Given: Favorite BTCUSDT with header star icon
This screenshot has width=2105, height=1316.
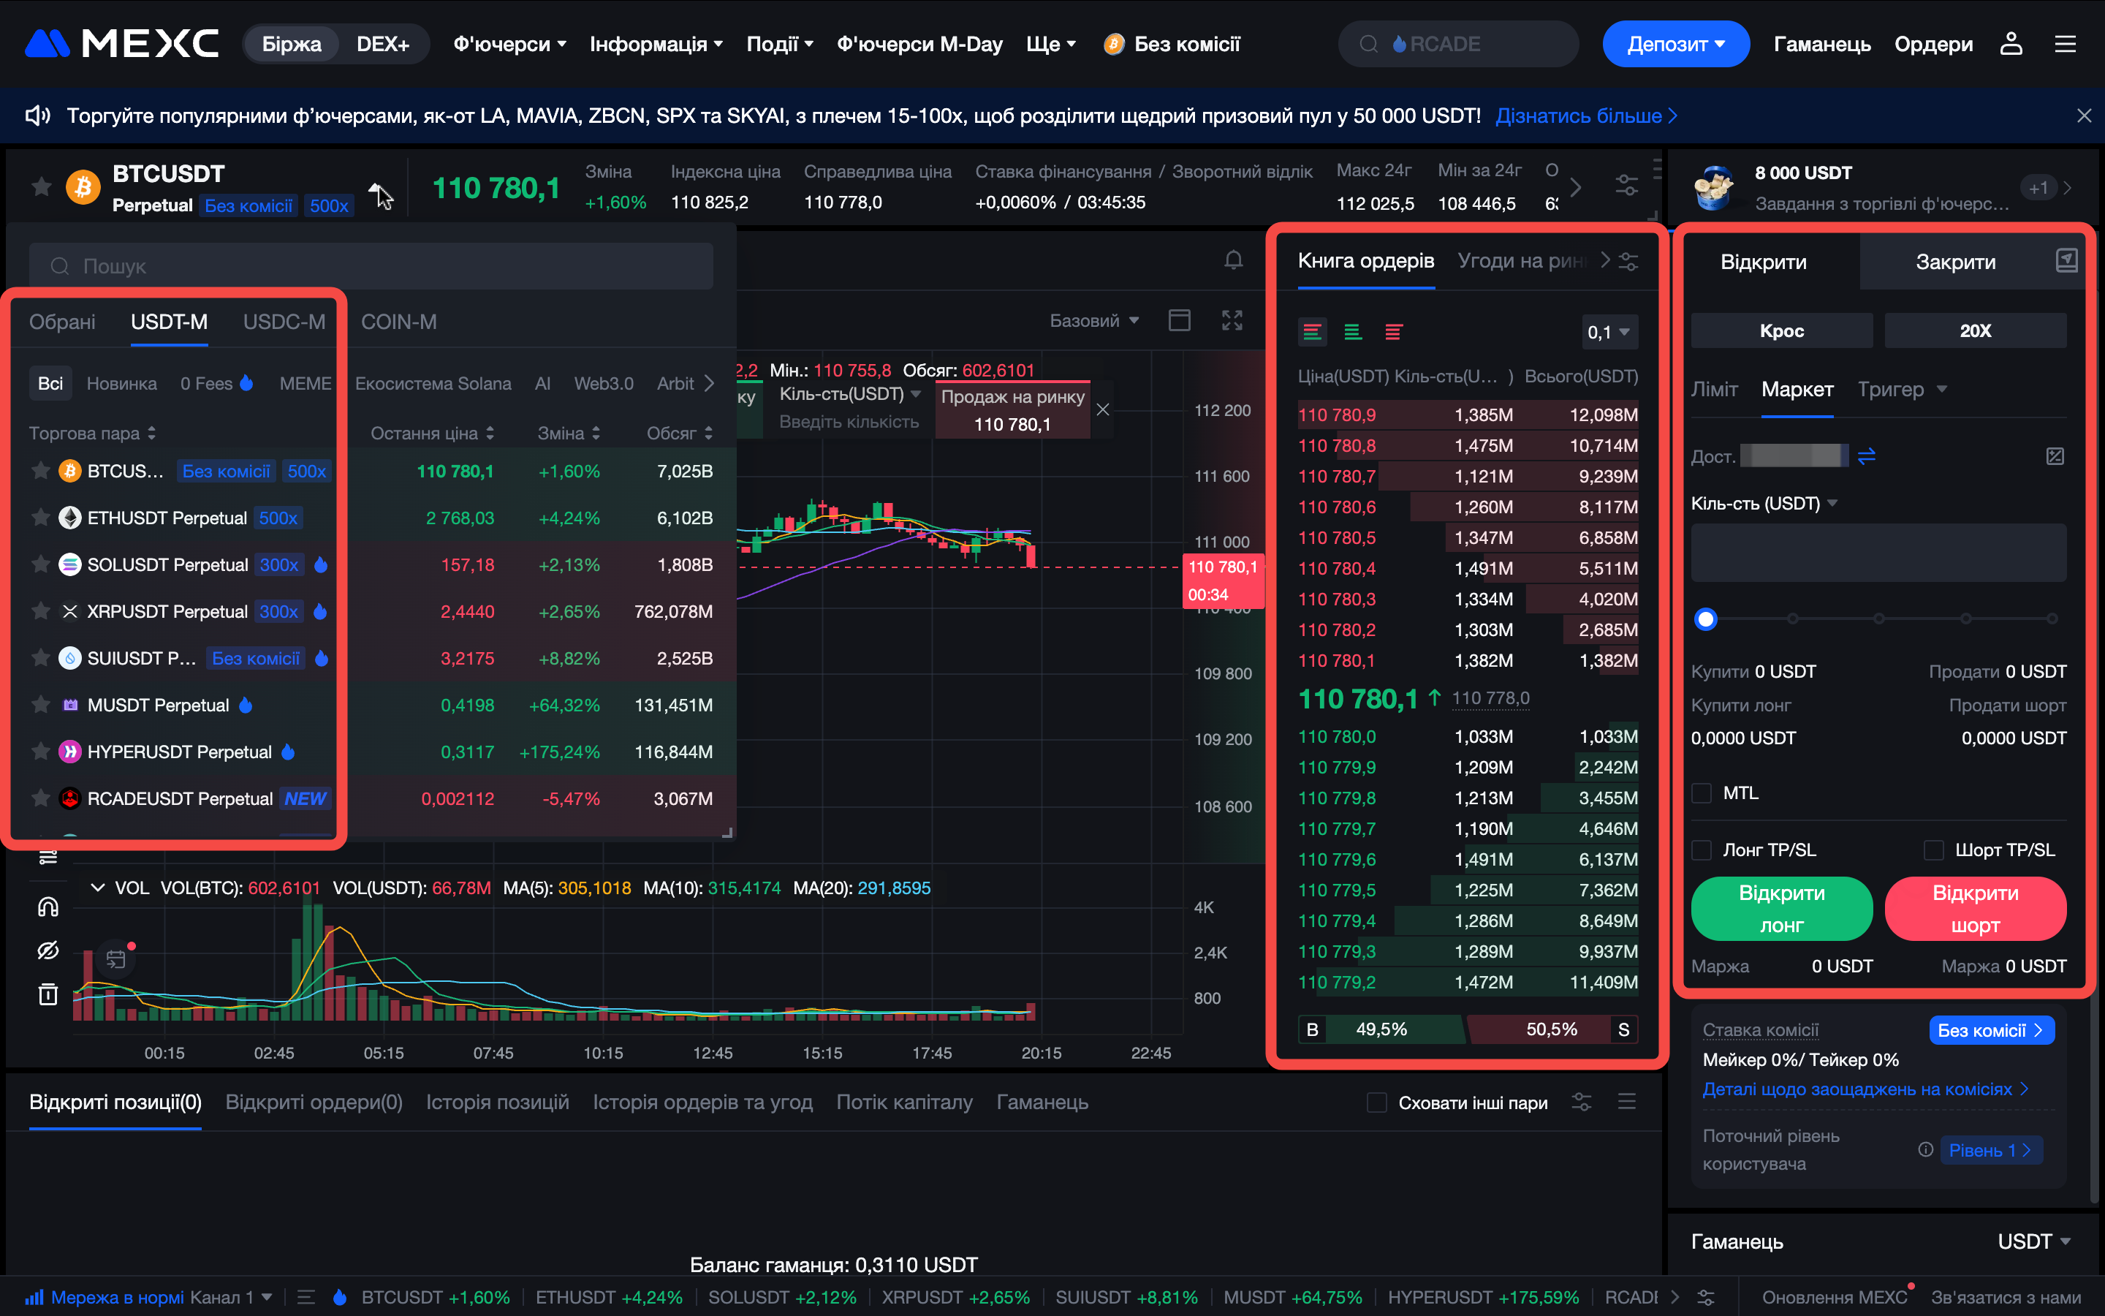Looking at the screenshot, I should pos(41,186).
